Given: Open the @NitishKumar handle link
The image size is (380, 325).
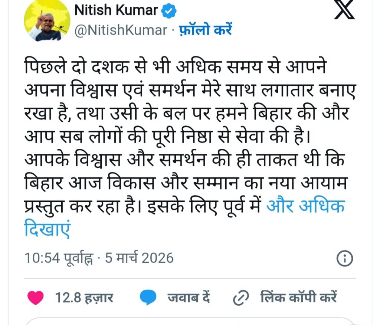Looking at the screenshot, I should tap(121, 30).
